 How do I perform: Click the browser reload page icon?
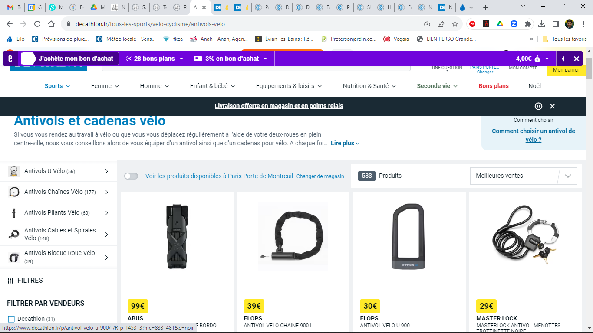coord(37,24)
